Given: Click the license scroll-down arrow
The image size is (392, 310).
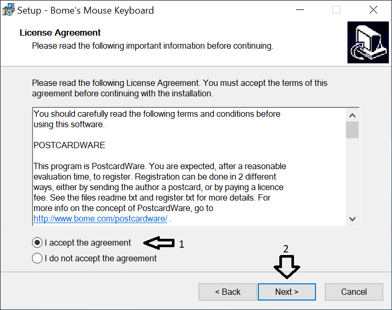Looking at the screenshot, I should click(352, 219).
